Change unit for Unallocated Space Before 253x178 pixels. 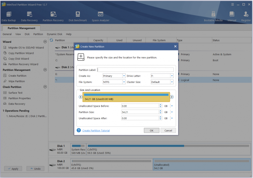[x=172, y=106]
